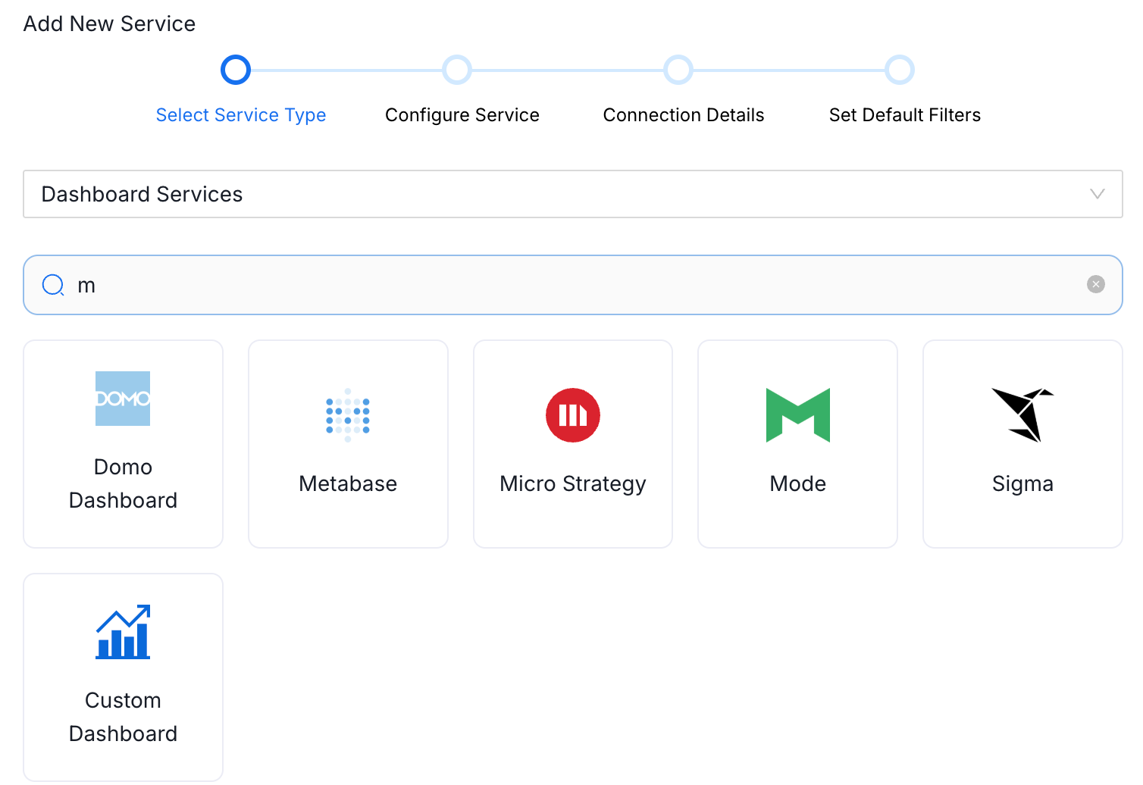Click the Metabase dotted logo icon
The width and height of the screenshot is (1143, 785).
[348, 415]
